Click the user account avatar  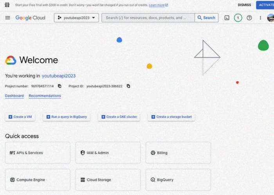(x=270, y=18)
